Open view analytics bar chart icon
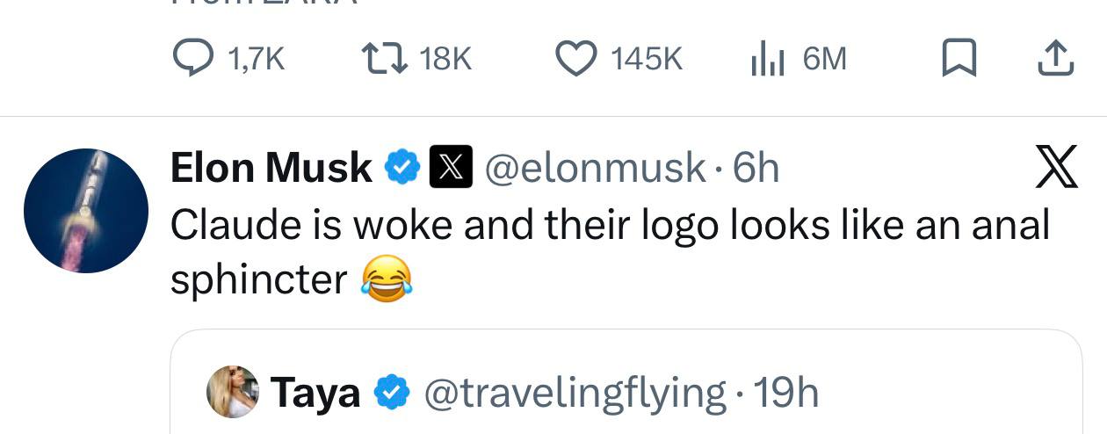The height and width of the screenshot is (434, 1107). (766, 59)
